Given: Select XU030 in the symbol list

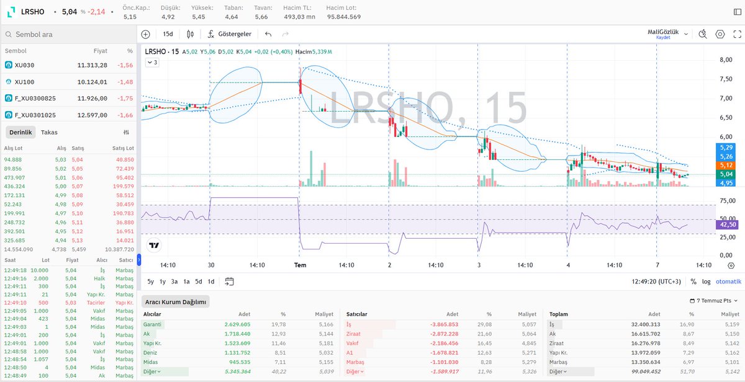Looking at the screenshot, I should coord(69,65).
